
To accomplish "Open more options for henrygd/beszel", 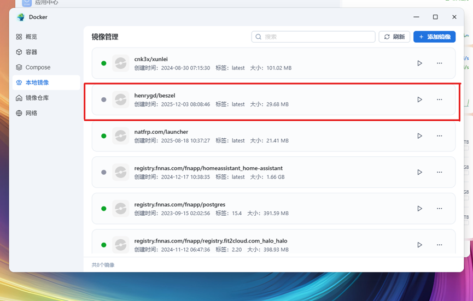I will 439,99.
